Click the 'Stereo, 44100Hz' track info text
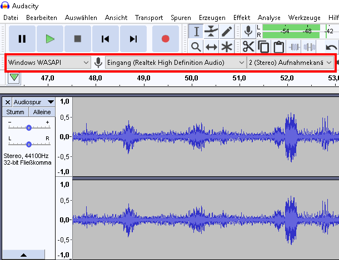Image resolution: width=339 pixels, height=260 pixels. [x=26, y=156]
